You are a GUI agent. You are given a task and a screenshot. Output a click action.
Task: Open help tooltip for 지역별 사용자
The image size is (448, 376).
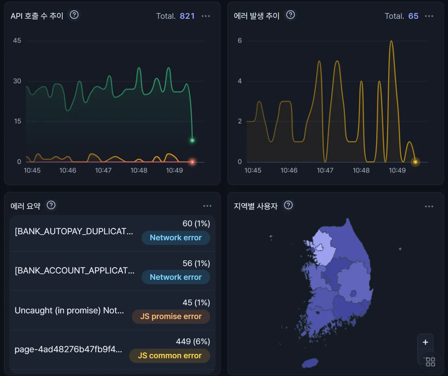pyautogui.click(x=288, y=205)
